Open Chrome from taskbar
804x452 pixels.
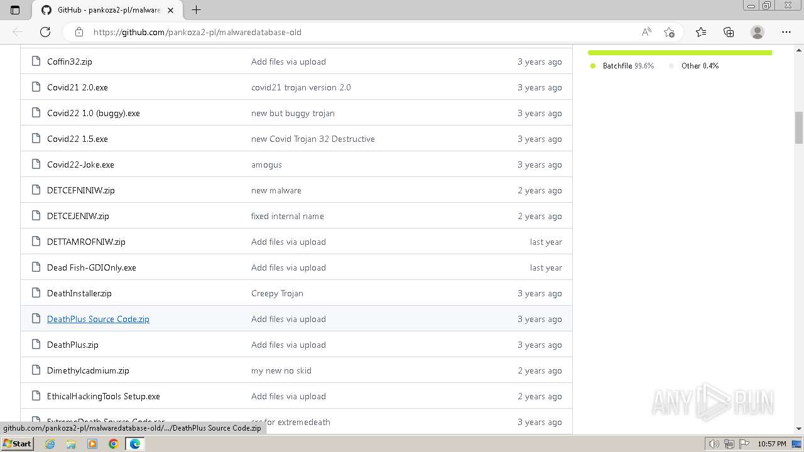113,444
